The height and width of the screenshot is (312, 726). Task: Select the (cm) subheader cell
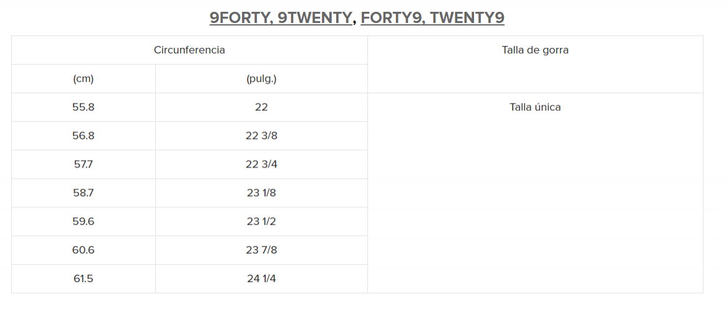tap(83, 79)
